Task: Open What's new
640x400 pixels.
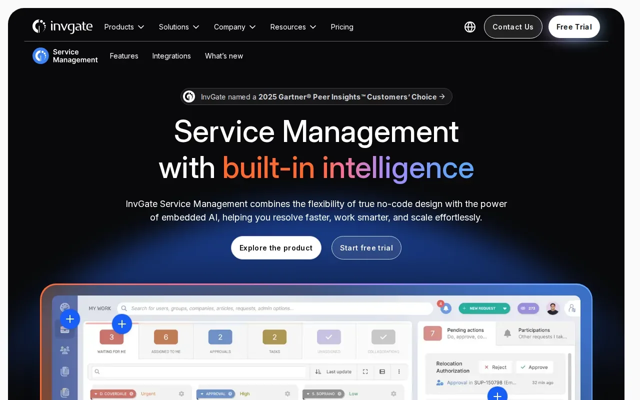Action: pyautogui.click(x=224, y=56)
